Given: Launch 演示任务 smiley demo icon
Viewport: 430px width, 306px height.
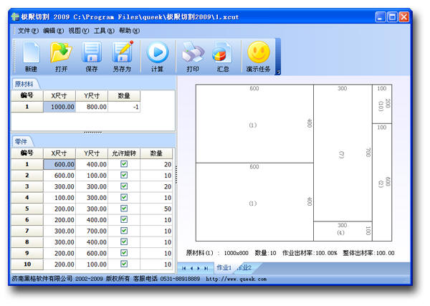Looking at the screenshot, I should pyautogui.click(x=258, y=57).
